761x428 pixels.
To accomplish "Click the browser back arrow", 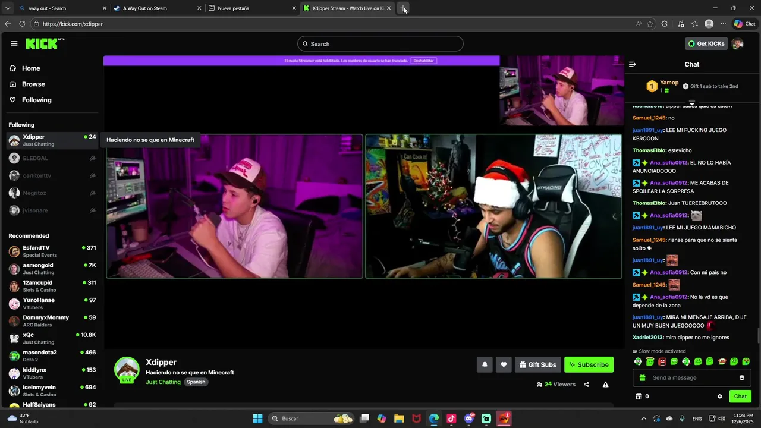I will 8,24.
